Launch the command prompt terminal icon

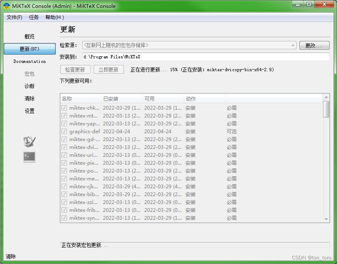pos(29,156)
